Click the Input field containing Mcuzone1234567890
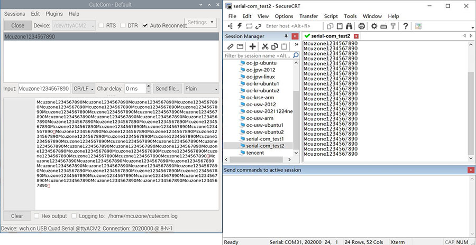This screenshot has height=245, width=476. (44, 89)
